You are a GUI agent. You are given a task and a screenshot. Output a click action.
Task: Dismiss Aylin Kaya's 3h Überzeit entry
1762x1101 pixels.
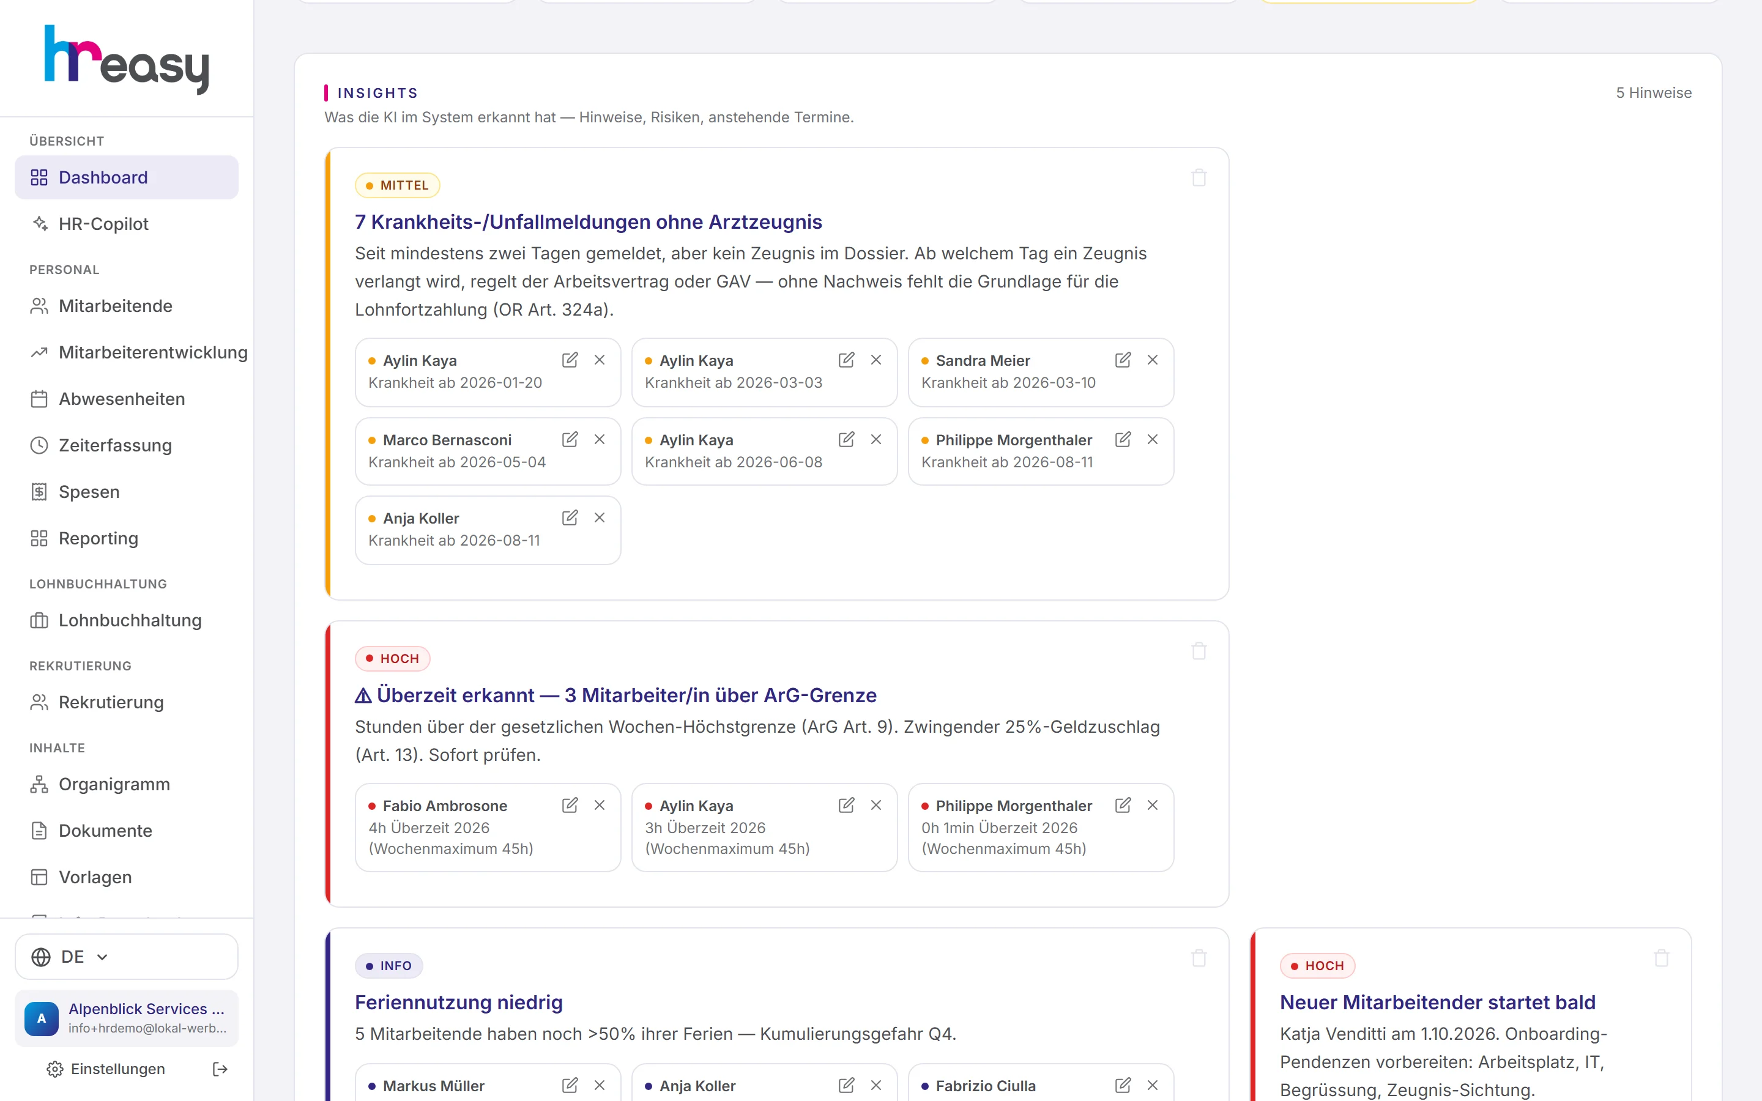coord(876,804)
